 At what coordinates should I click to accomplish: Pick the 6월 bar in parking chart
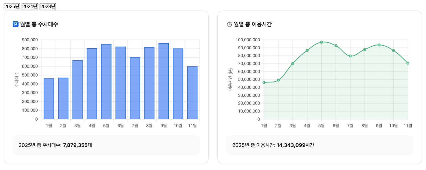(x=120, y=83)
